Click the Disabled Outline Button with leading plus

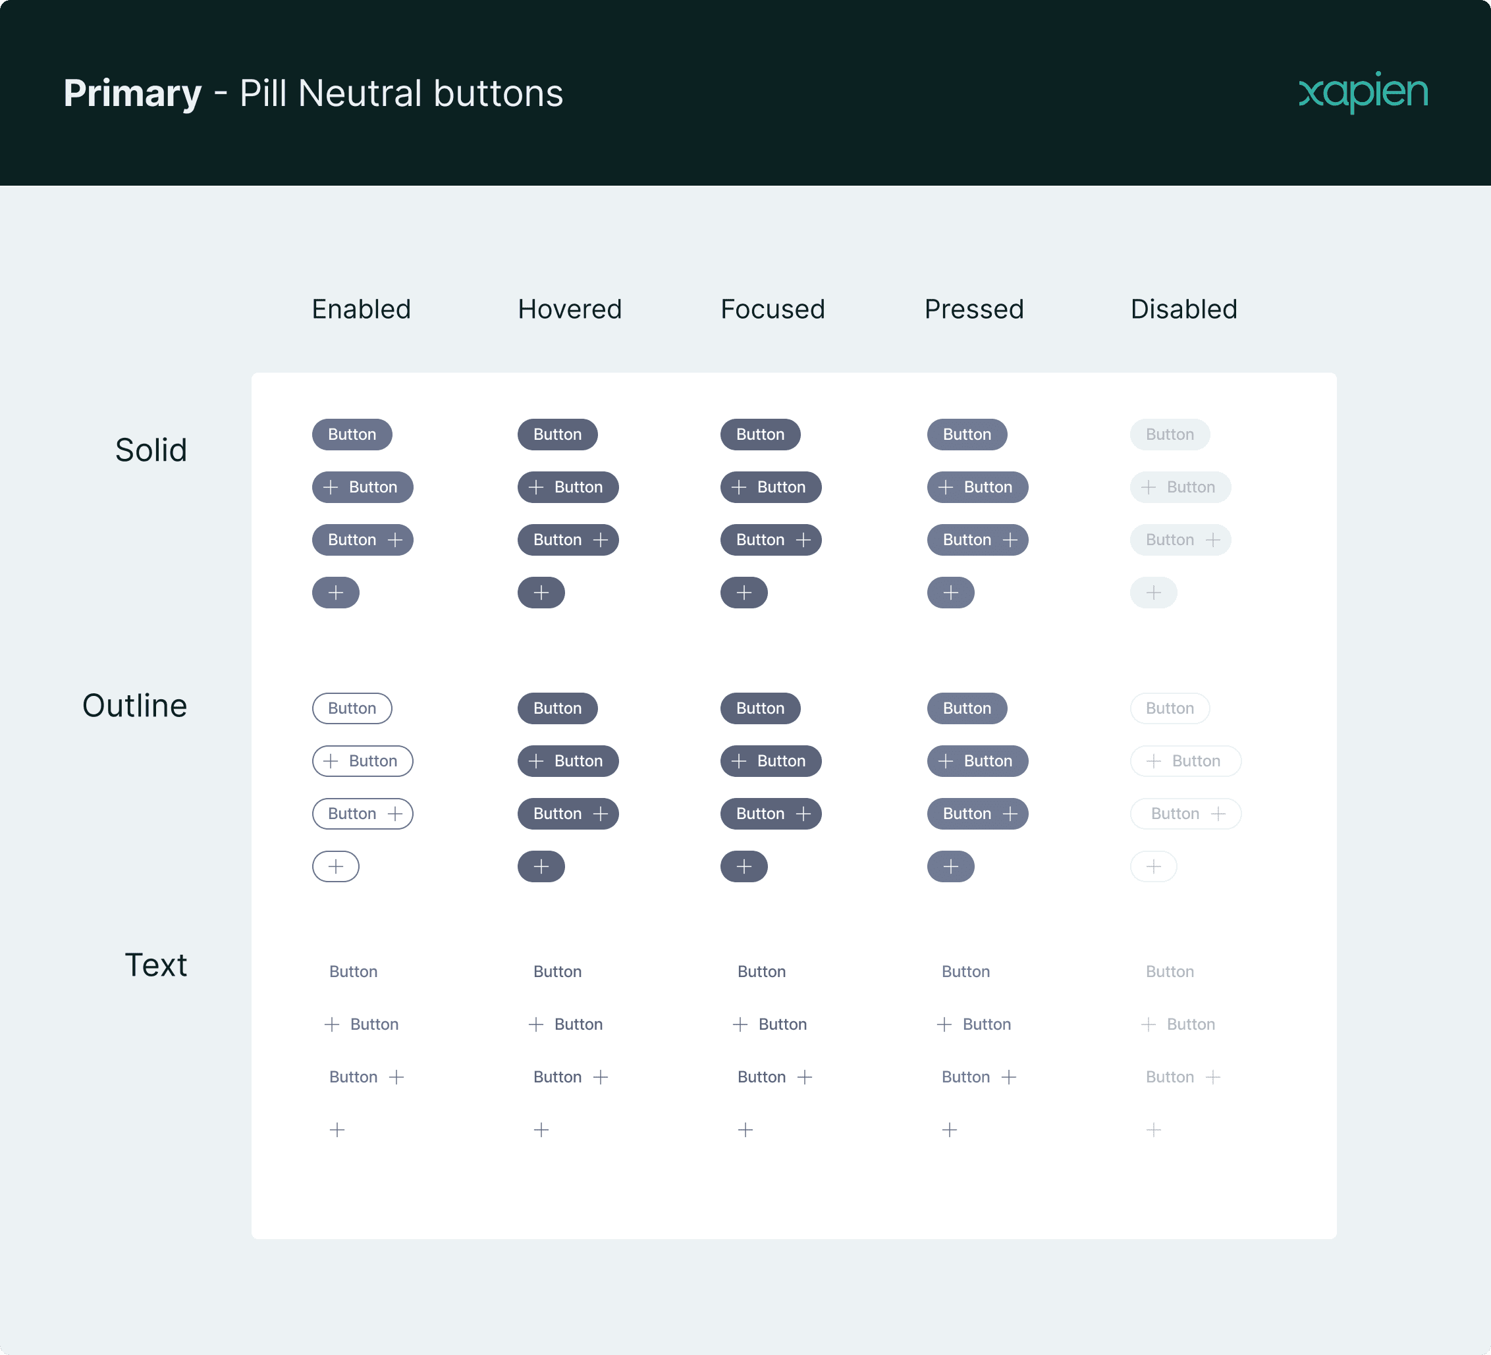[1185, 760]
